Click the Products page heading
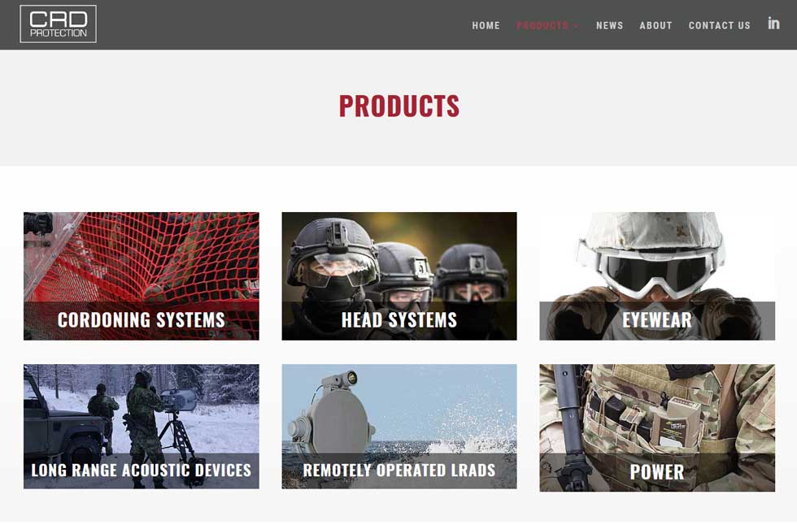Screen dimensions: 797x525 click(x=399, y=106)
